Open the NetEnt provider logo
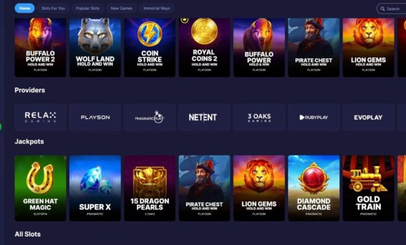 point(204,117)
